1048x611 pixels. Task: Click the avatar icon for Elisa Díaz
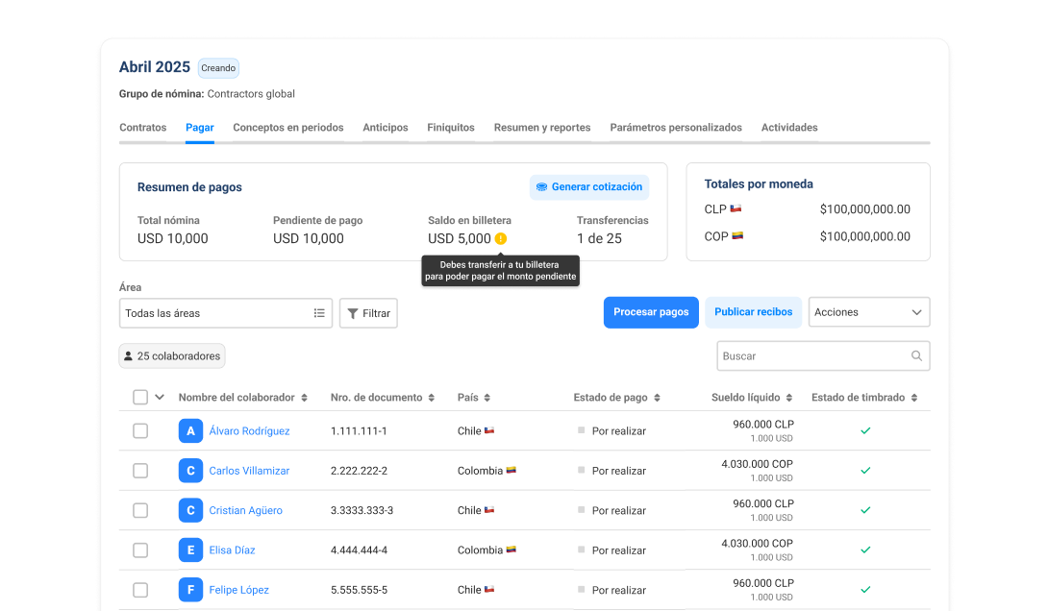click(190, 550)
